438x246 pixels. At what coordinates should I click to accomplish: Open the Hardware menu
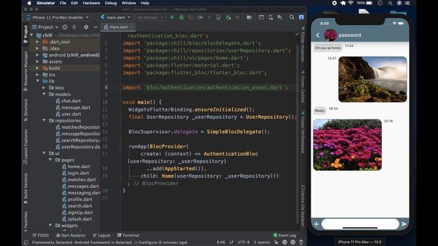tap(91, 3)
